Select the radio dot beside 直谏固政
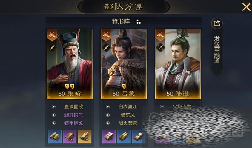The image size is (252, 148). point(54,107)
